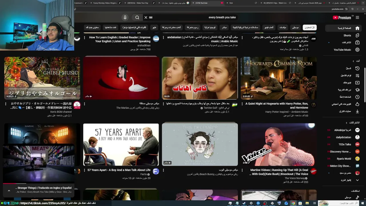This screenshot has width=366, height=206.
Task: Open the Ryan's World subscription
Action: 344,159
